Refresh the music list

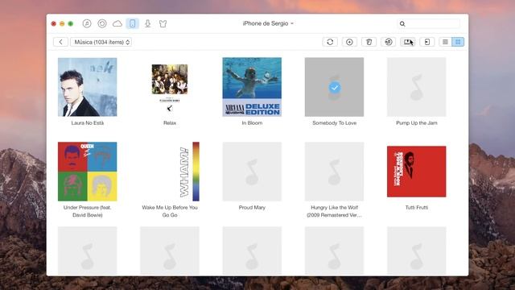pyautogui.click(x=330, y=42)
